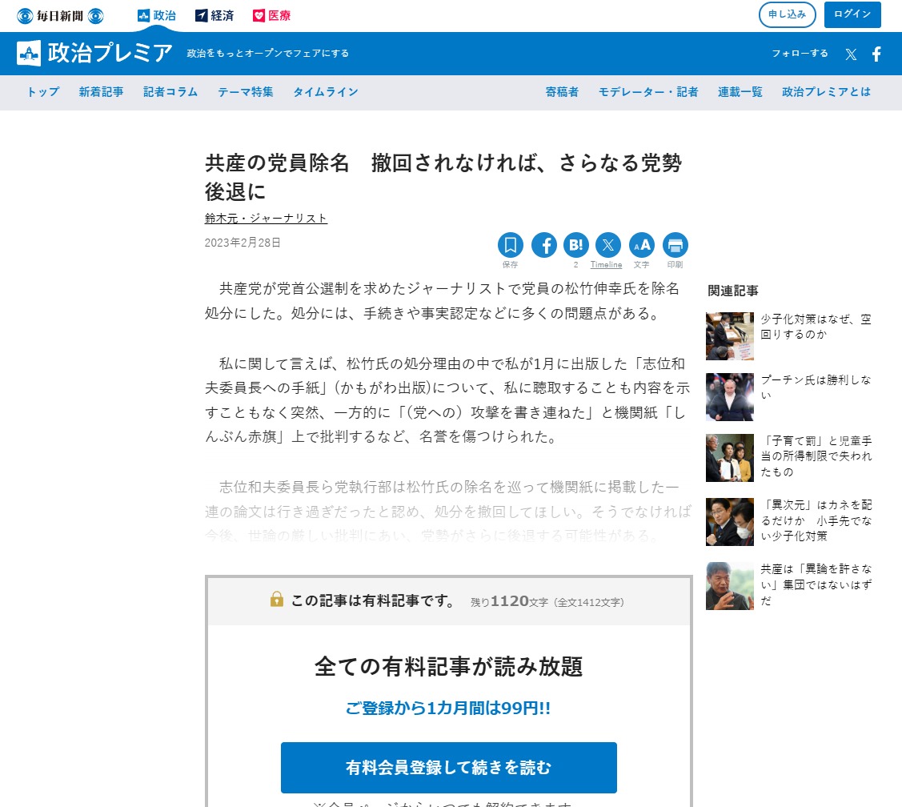The image size is (902, 807).
Task: Open the X account in header
Action: (851, 54)
